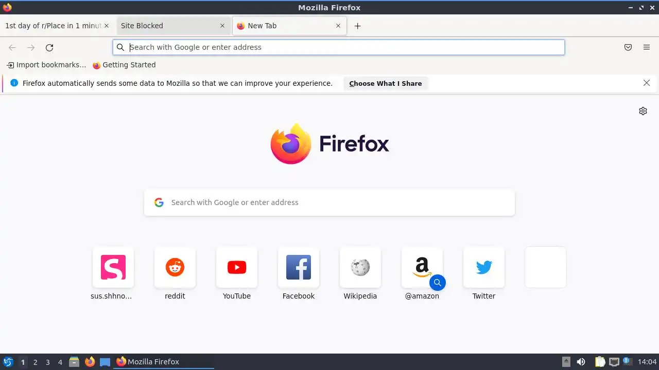Close the r/Place tab
This screenshot has width=659, height=370.
click(x=107, y=26)
